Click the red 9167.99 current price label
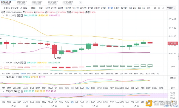This screenshot has width=179, height=108. tap(172, 43)
